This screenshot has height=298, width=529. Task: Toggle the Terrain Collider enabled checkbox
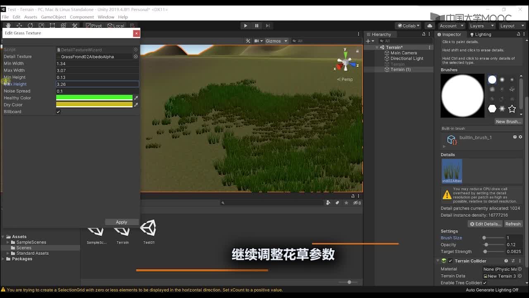tap(450, 261)
